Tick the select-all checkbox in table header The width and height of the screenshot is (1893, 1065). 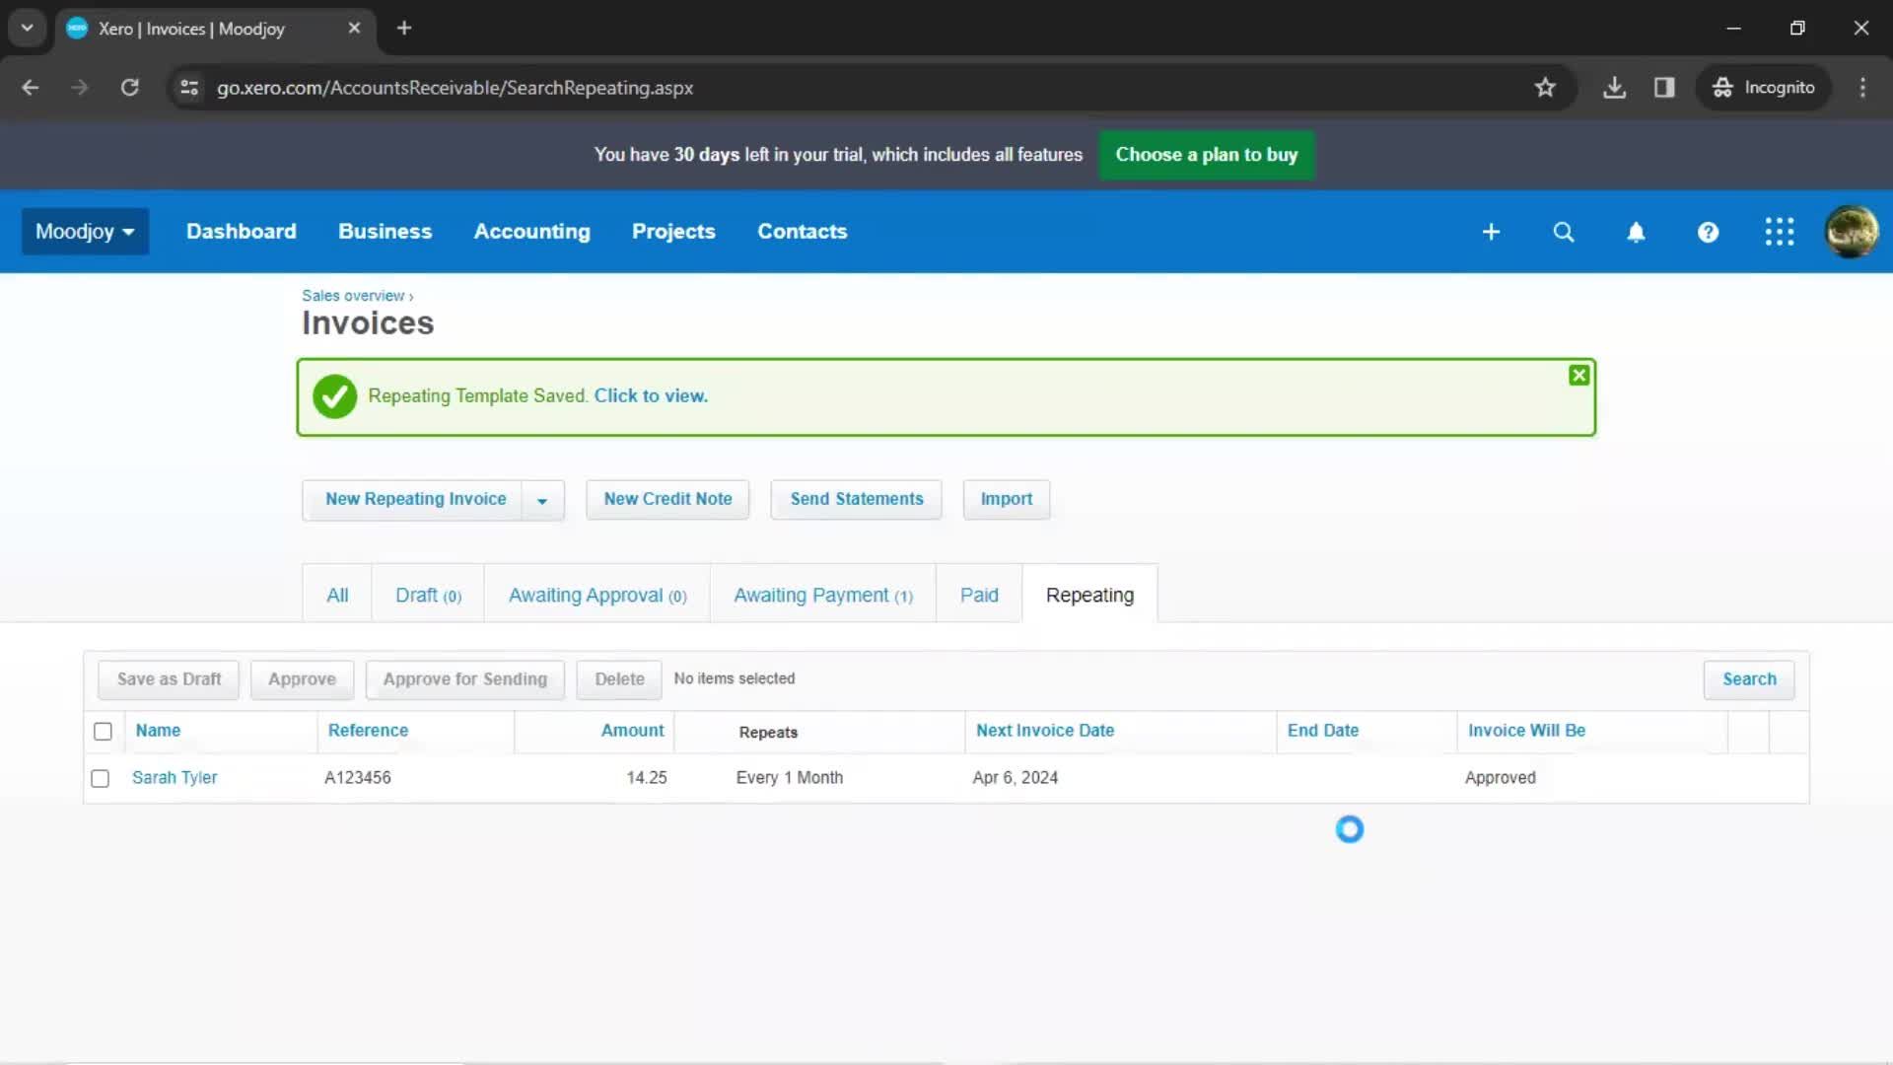tap(103, 732)
